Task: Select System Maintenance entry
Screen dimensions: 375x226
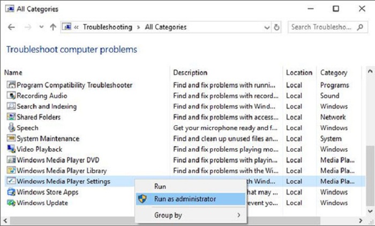Action: [x=48, y=139]
